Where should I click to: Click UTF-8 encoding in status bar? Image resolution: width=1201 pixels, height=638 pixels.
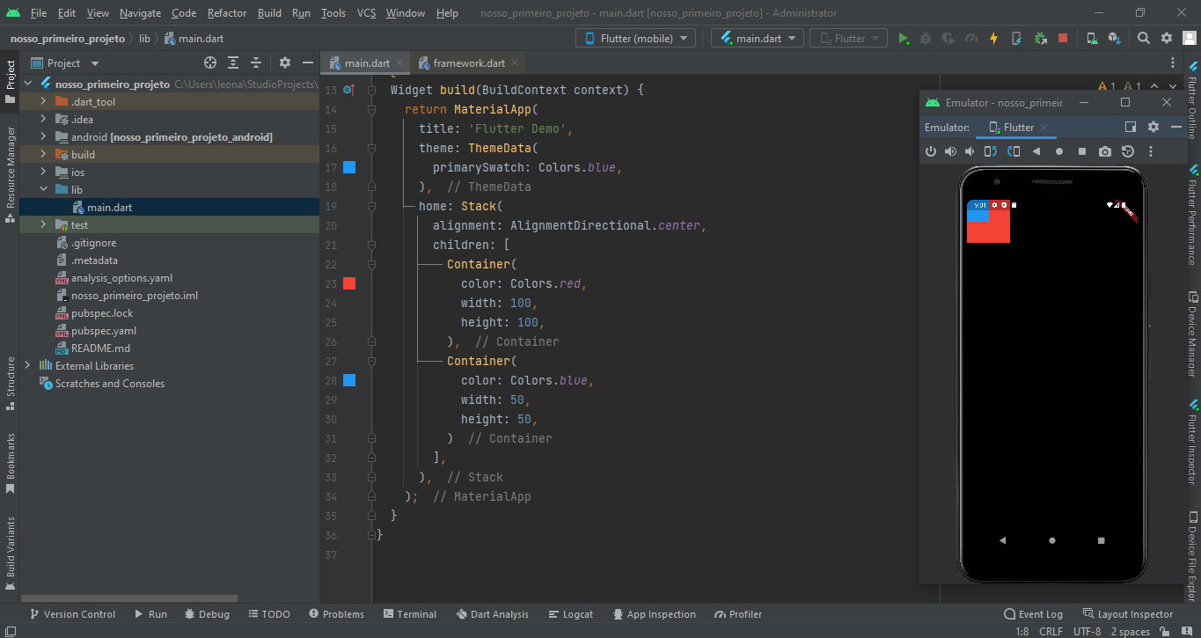point(1087,631)
